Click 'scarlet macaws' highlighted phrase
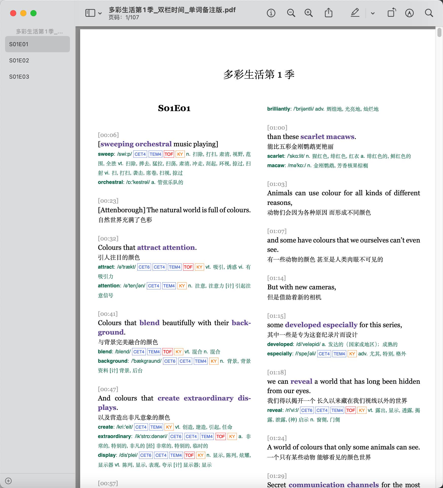The height and width of the screenshot is (488, 443). (x=327, y=137)
